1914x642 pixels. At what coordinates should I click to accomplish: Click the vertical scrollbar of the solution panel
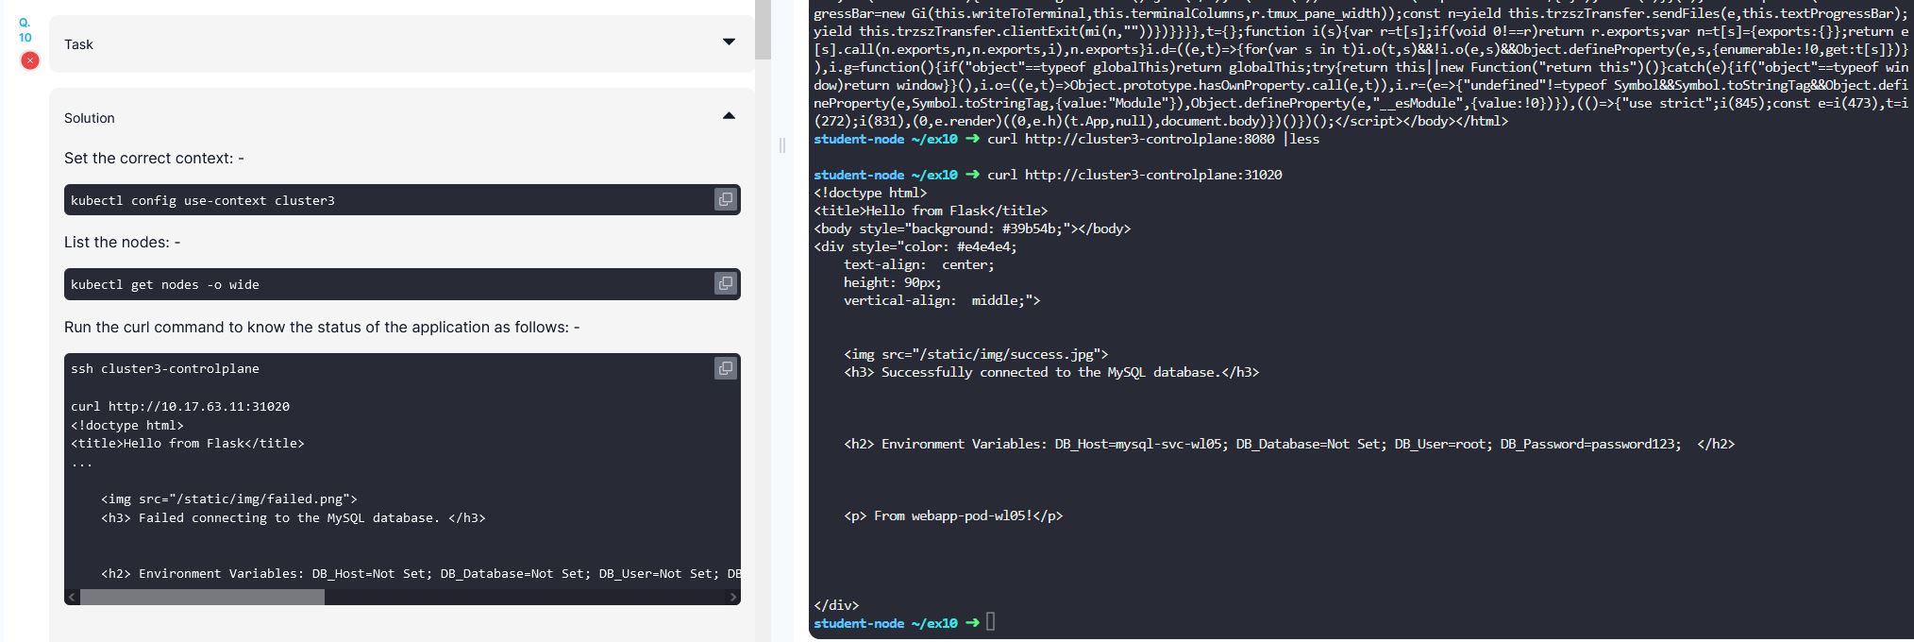coord(763,29)
